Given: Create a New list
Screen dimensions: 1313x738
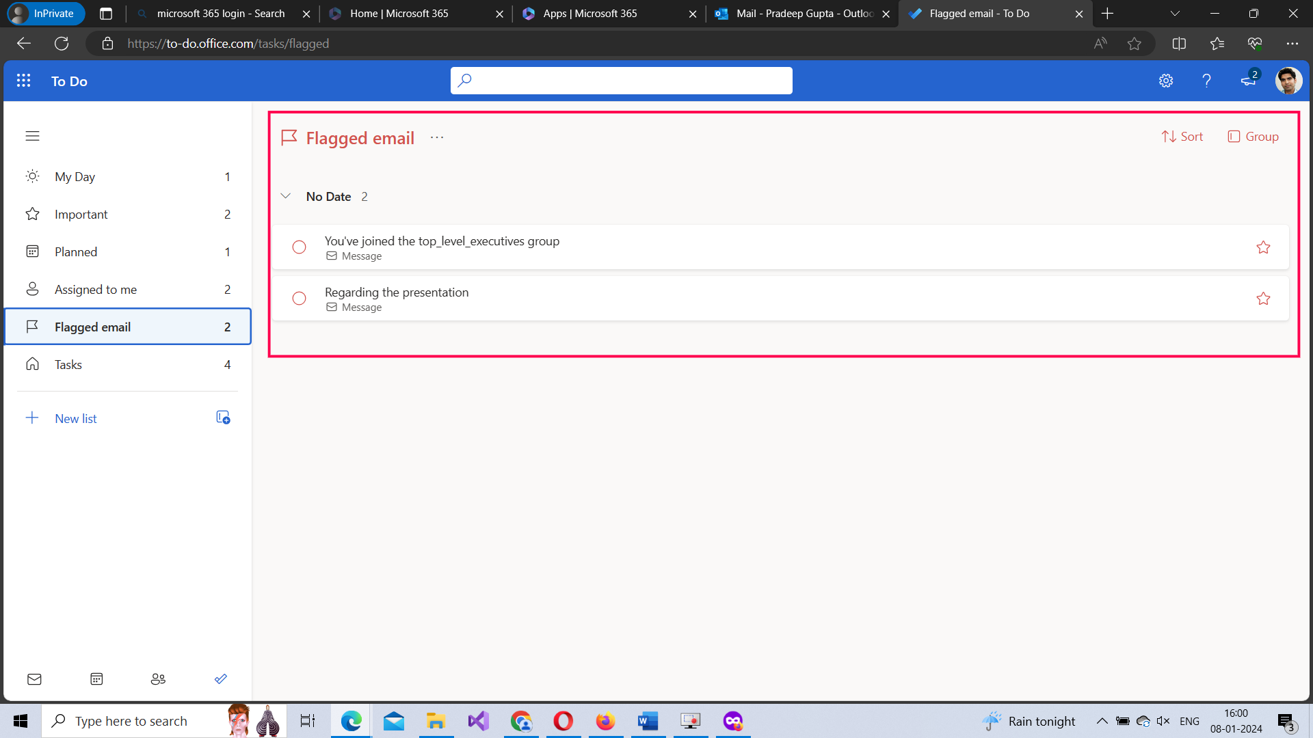Looking at the screenshot, I should pyautogui.click(x=75, y=418).
